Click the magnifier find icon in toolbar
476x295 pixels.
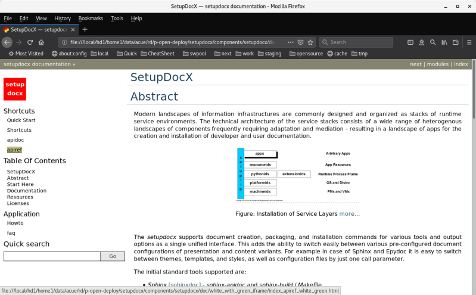pos(433,42)
